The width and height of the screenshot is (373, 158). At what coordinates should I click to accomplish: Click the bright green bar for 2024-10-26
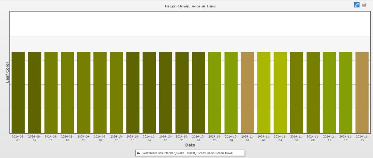[x=214, y=92]
